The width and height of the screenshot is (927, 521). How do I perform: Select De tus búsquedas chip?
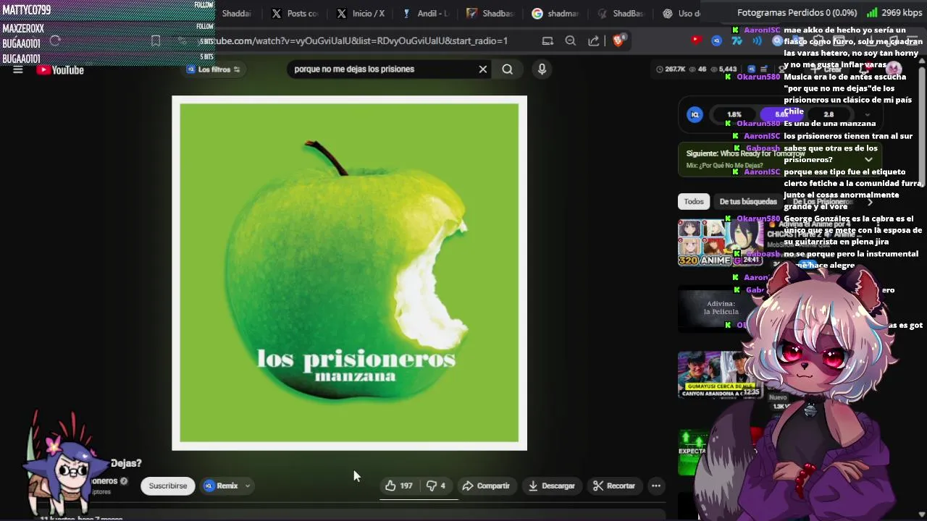point(748,202)
